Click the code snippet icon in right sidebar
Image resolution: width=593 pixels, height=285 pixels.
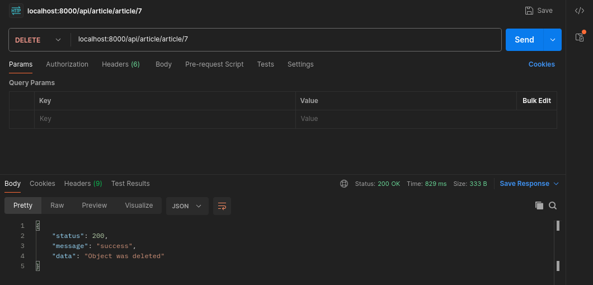tap(580, 11)
